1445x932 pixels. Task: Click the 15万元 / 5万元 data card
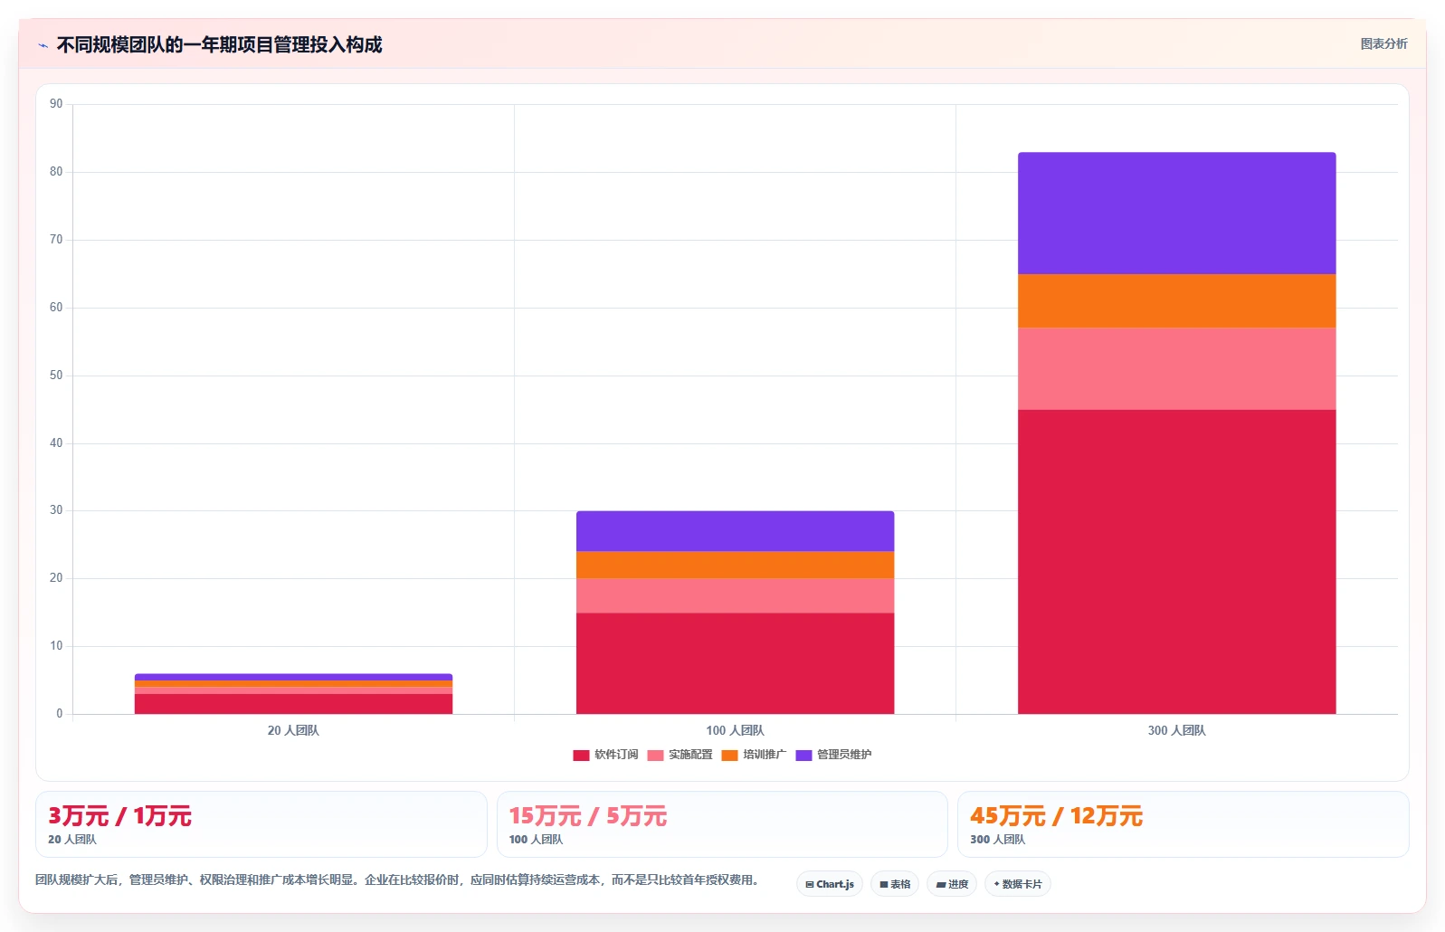tap(722, 824)
